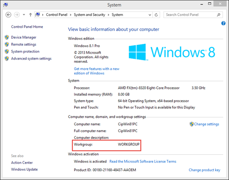This screenshot has width=229, height=180.
Task: Click Change product key
Action: point(204,170)
